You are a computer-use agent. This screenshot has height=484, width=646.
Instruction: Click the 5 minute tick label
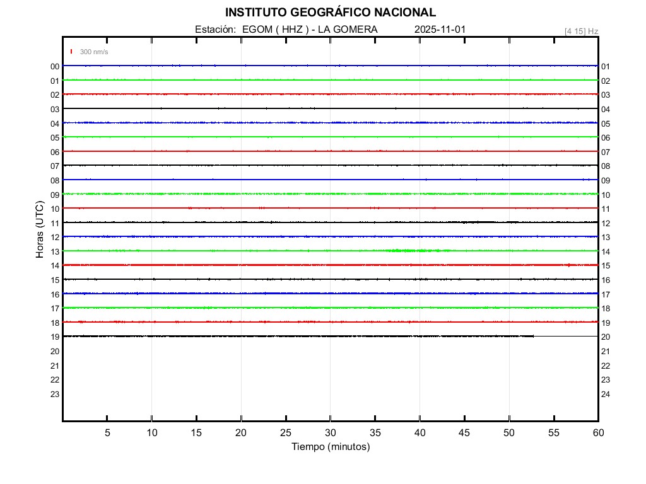(107, 432)
